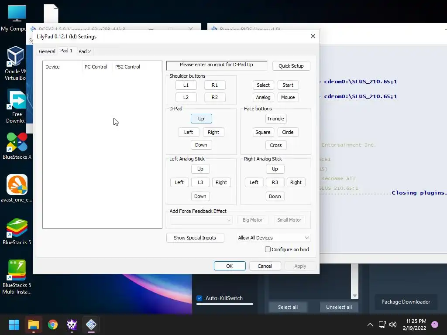Click Show Special Inputs button
The image size is (447, 335).
pyautogui.click(x=195, y=238)
